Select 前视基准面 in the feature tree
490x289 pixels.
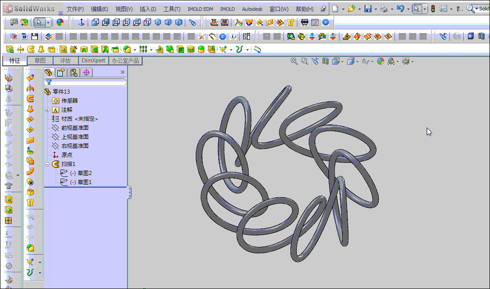75,128
